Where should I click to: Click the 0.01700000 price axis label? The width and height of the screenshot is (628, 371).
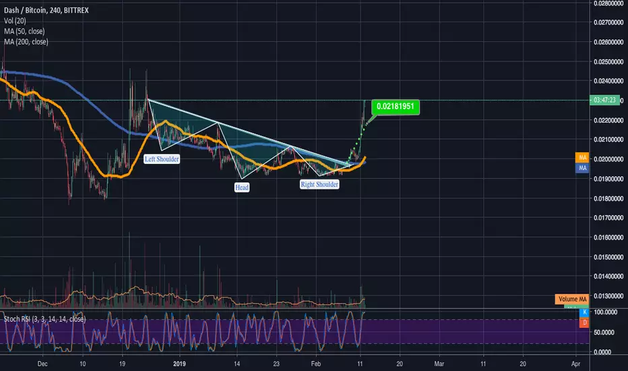pos(608,218)
